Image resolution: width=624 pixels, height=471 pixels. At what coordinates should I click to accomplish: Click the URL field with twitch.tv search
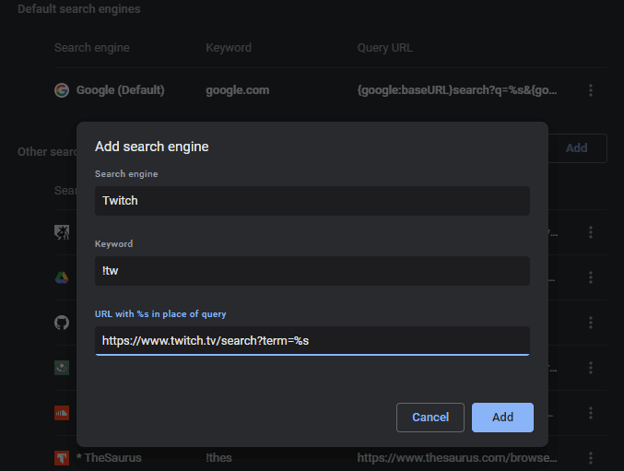312,340
